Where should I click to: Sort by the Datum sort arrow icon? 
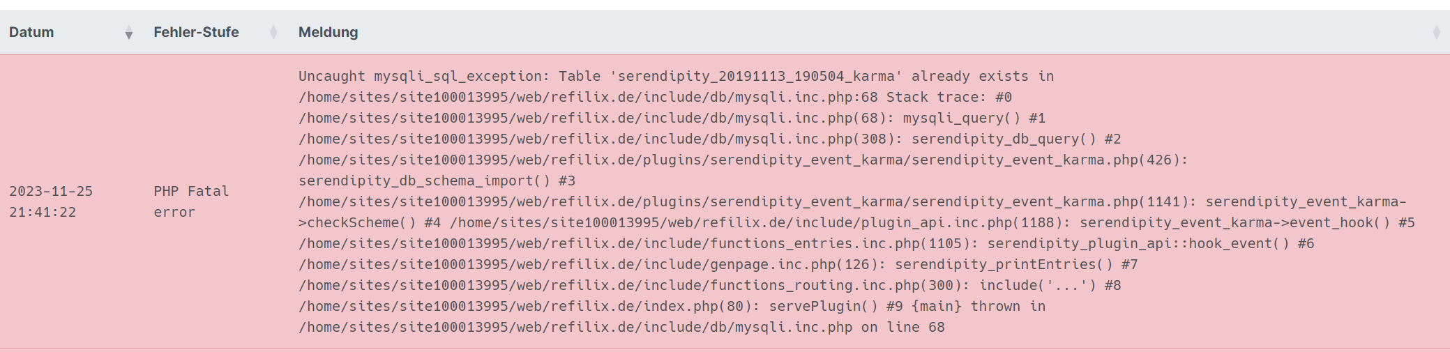(129, 33)
